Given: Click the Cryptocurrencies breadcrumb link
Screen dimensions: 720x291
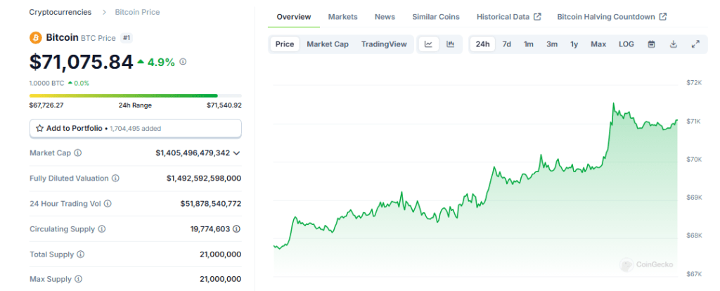Looking at the screenshot, I should pos(60,12).
